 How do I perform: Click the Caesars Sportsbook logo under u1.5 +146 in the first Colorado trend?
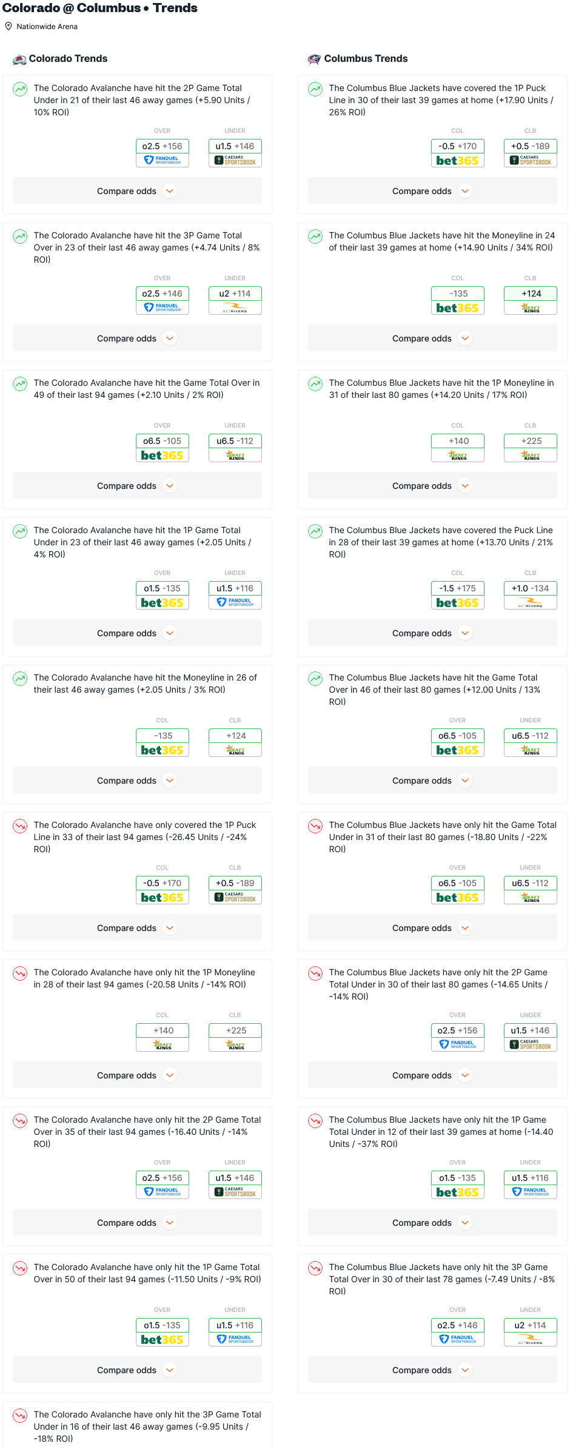tap(235, 161)
